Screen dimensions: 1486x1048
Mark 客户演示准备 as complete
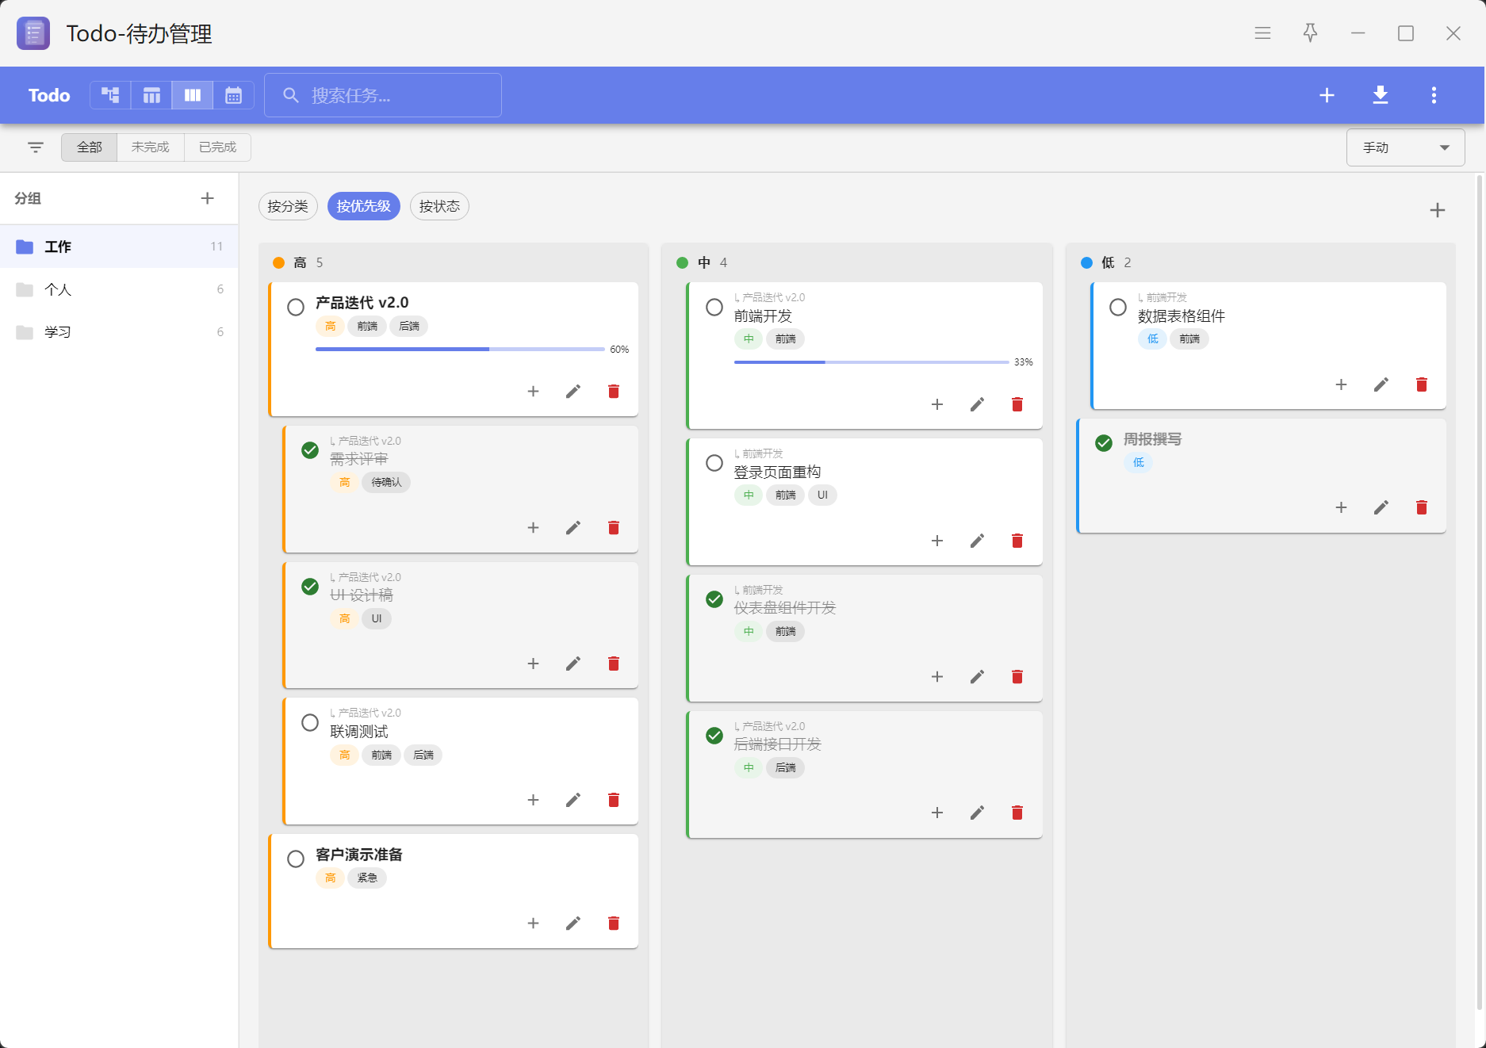296,859
